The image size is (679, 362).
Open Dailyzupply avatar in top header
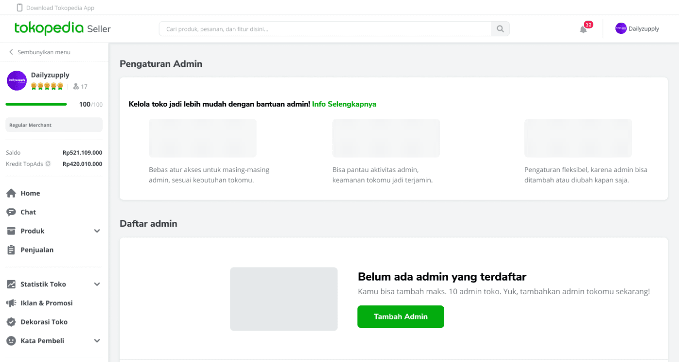point(621,29)
